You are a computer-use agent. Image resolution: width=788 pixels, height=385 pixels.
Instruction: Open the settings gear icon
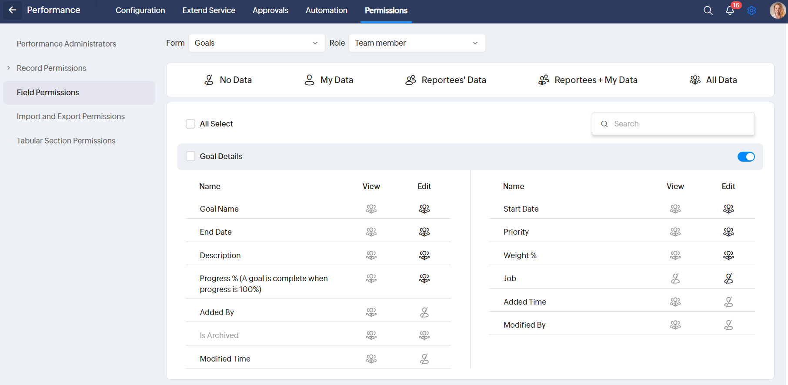click(x=751, y=10)
